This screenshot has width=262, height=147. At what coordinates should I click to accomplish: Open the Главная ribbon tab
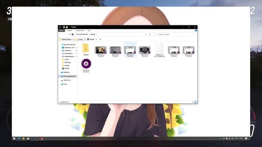pos(70,31)
